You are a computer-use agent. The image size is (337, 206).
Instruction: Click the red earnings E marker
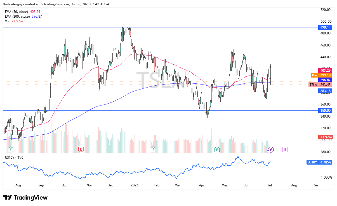tap(81, 149)
